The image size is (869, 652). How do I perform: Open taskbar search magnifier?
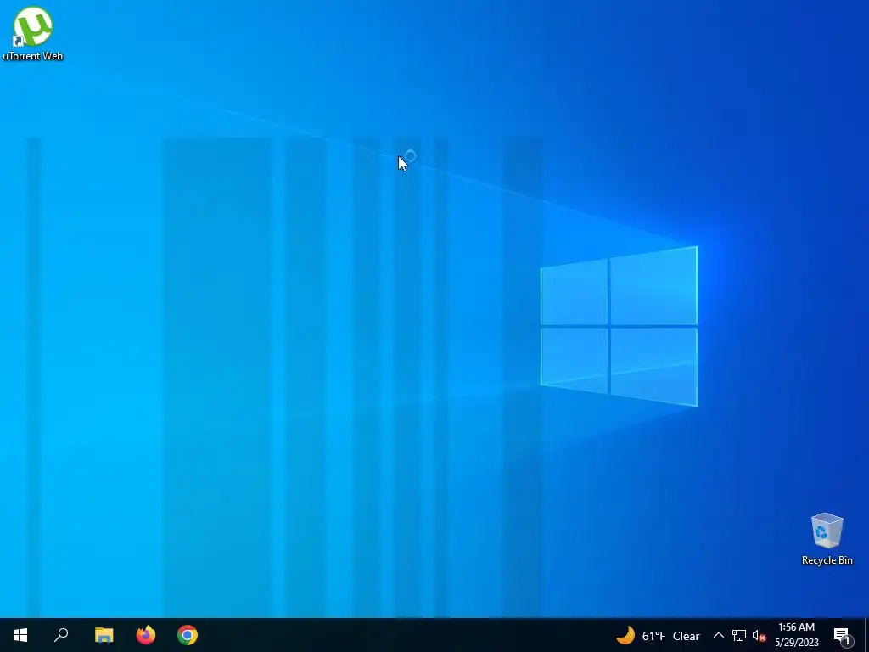61,635
